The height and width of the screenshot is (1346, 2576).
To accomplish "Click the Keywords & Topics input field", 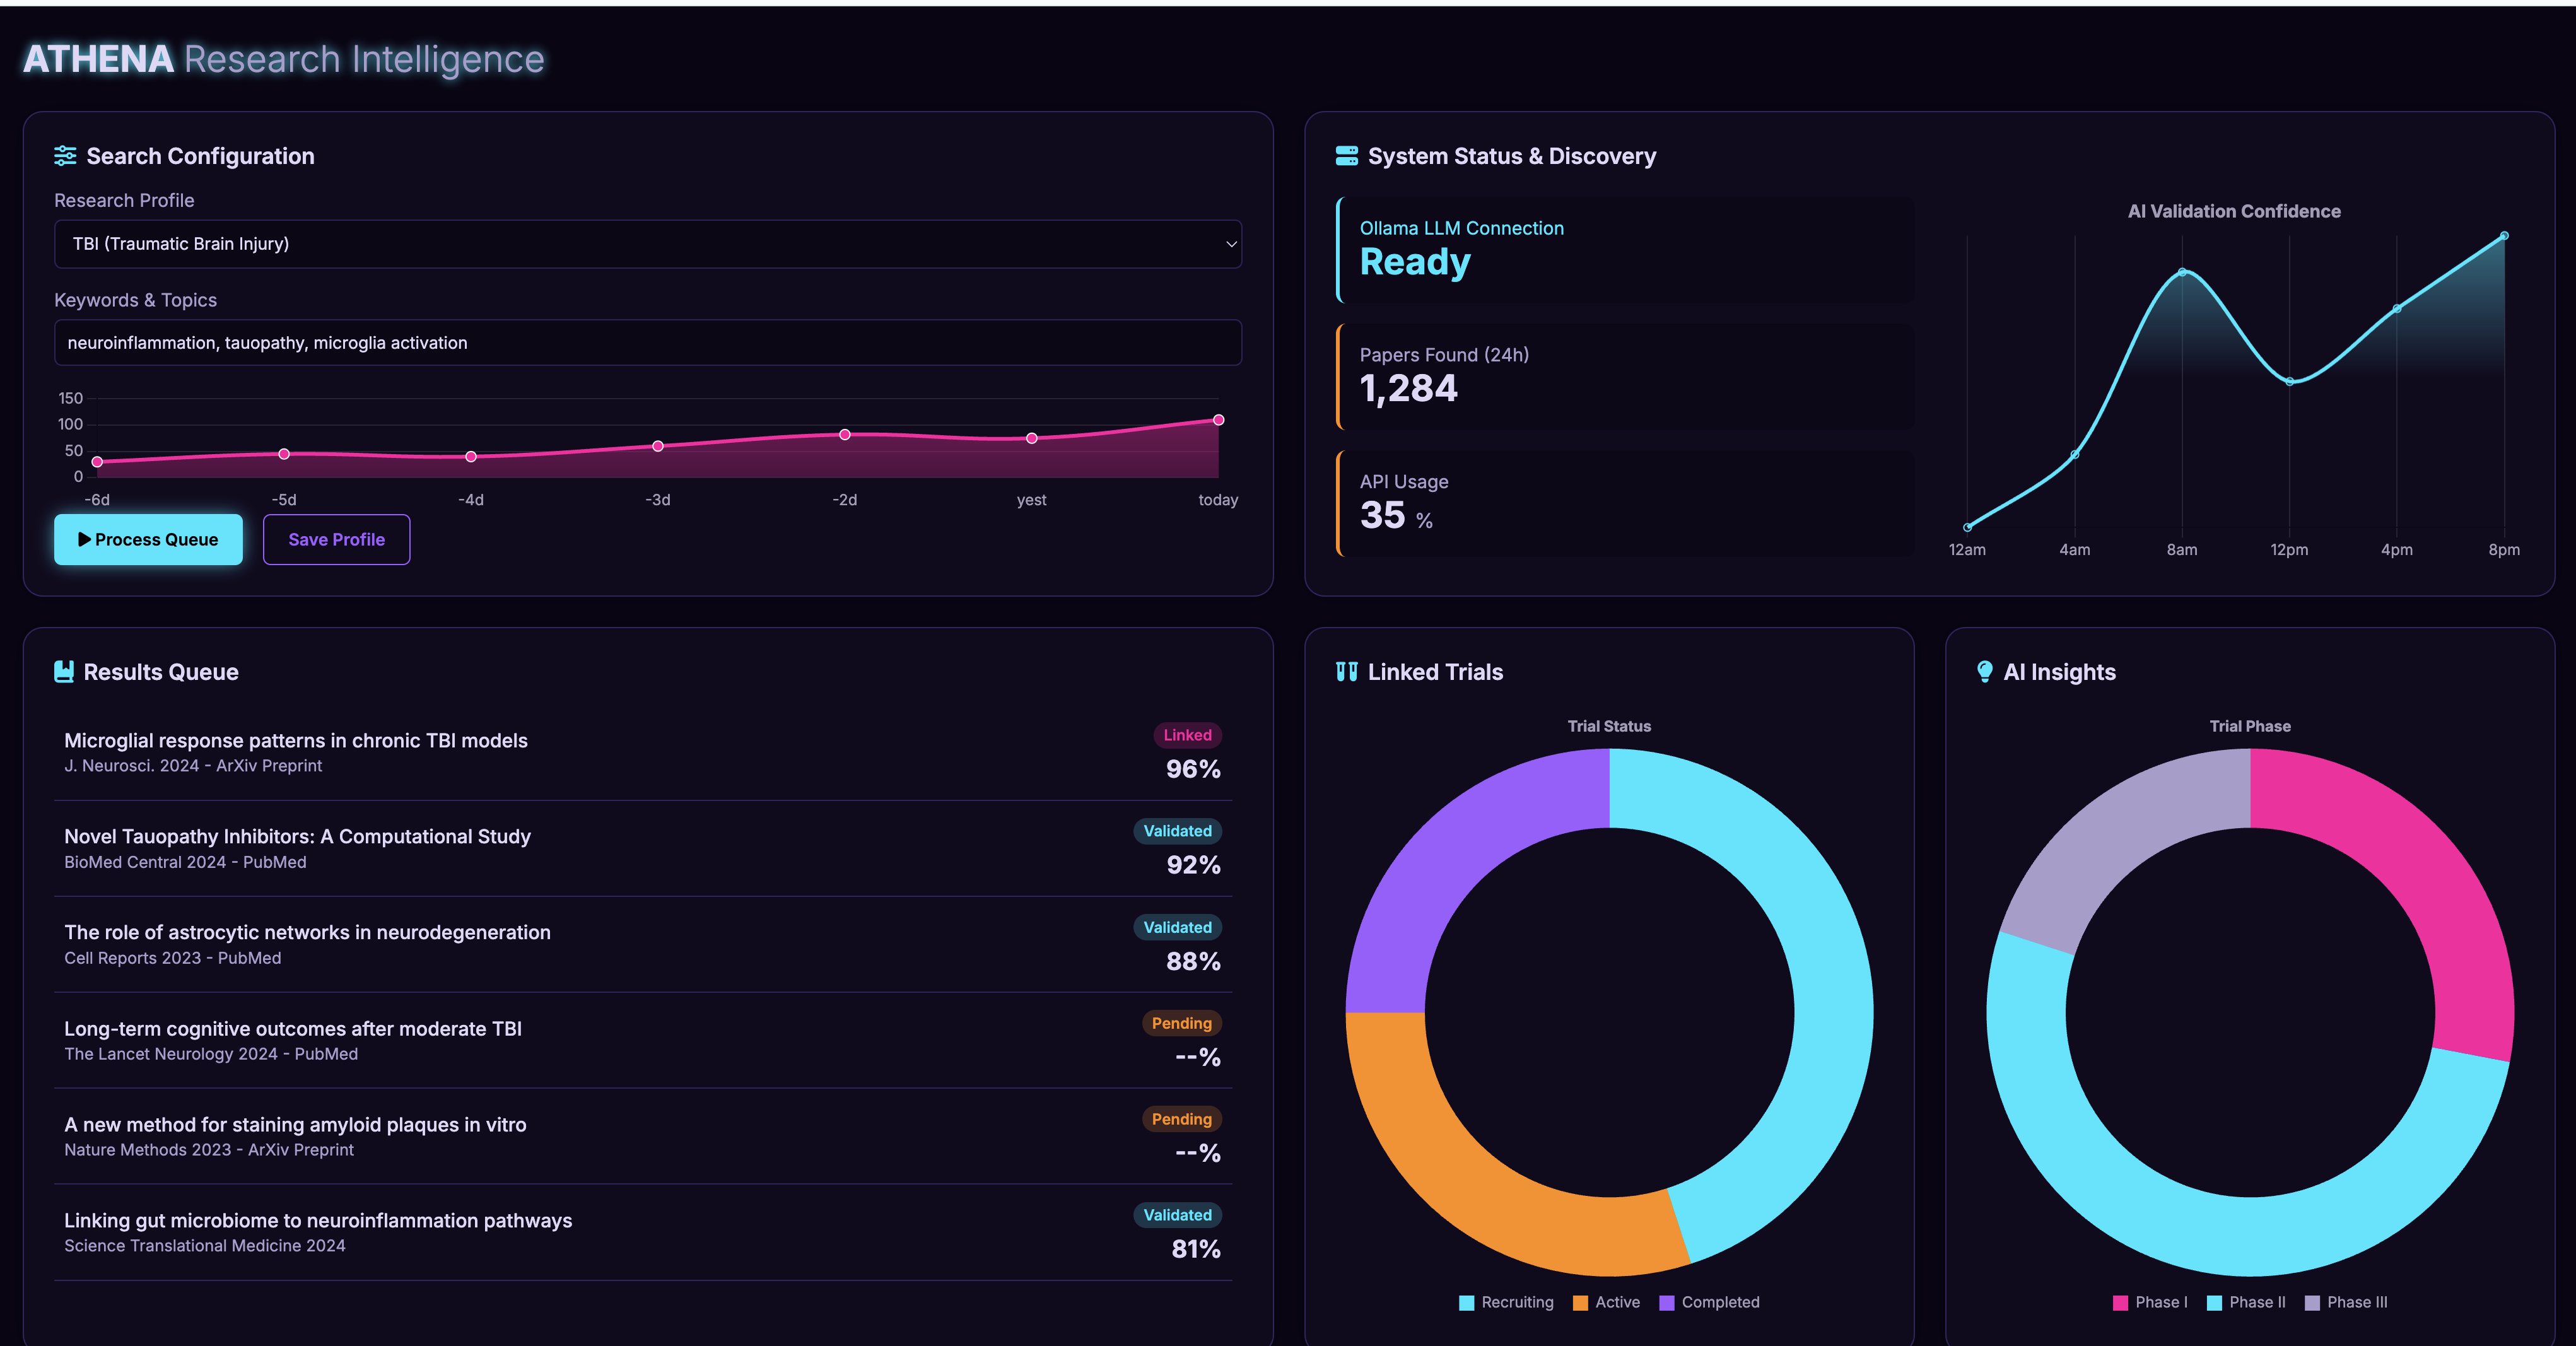I will pyautogui.click(x=648, y=343).
